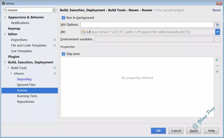Image resolution: width=224 pixels, height=138 pixels.
Task: Close the Settings window
Action: (x=219, y=3)
